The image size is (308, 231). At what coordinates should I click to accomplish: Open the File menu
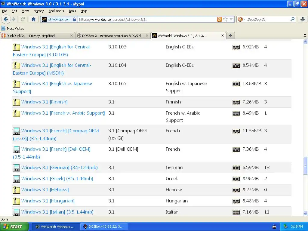click(x=5, y=11)
